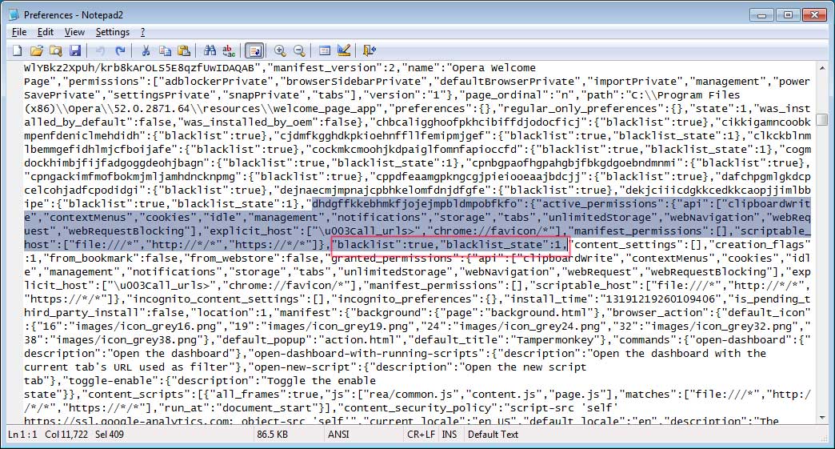Click the text "dhdgffkkebhmkfjojejmpbldmpobfkfo"

(x=414, y=204)
